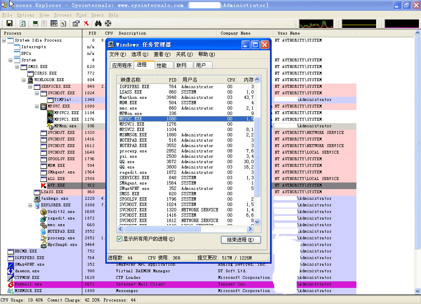This screenshot has width=421, height=304.
Task: Click the Kaspersky icon beside AVP.EXE
Action: pos(44,185)
